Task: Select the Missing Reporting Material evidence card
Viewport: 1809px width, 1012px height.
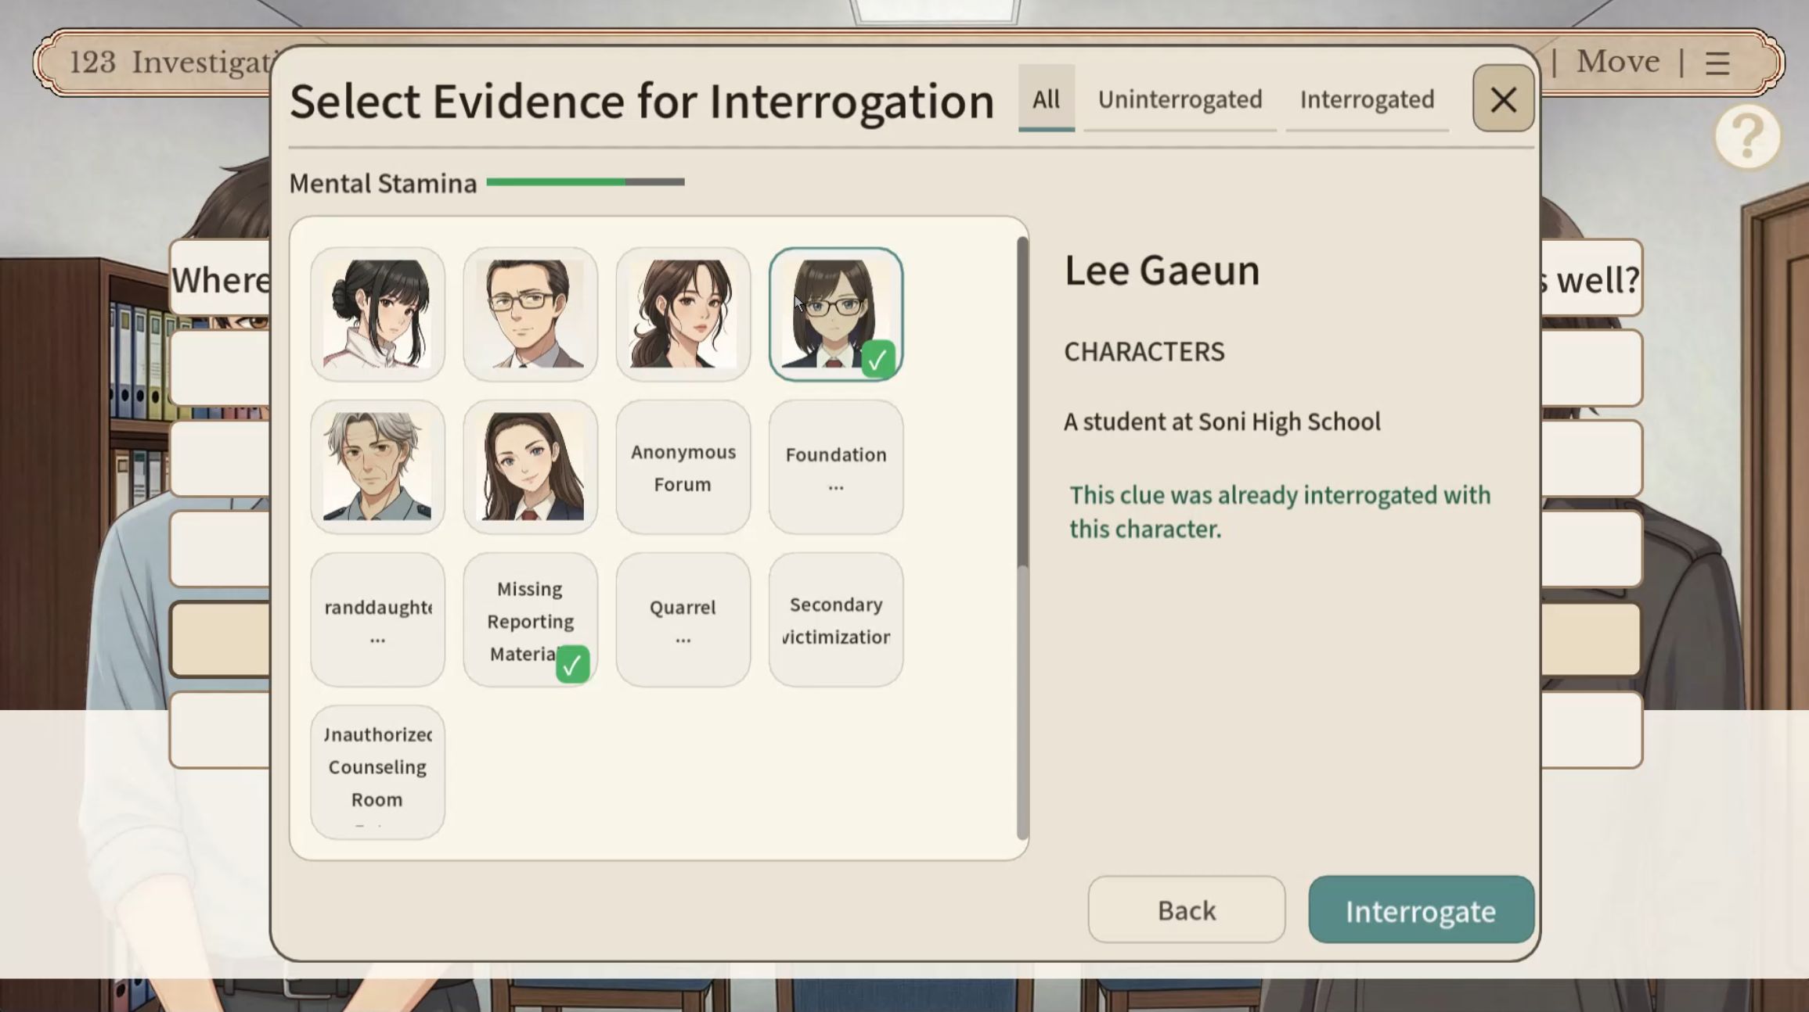Action: pyautogui.click(x=530, y=619)
